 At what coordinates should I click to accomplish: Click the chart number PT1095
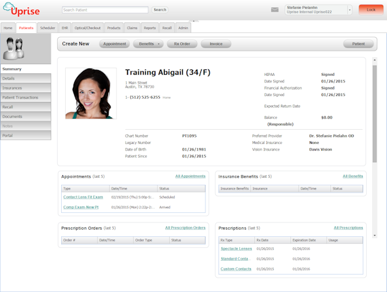point(189,136)
